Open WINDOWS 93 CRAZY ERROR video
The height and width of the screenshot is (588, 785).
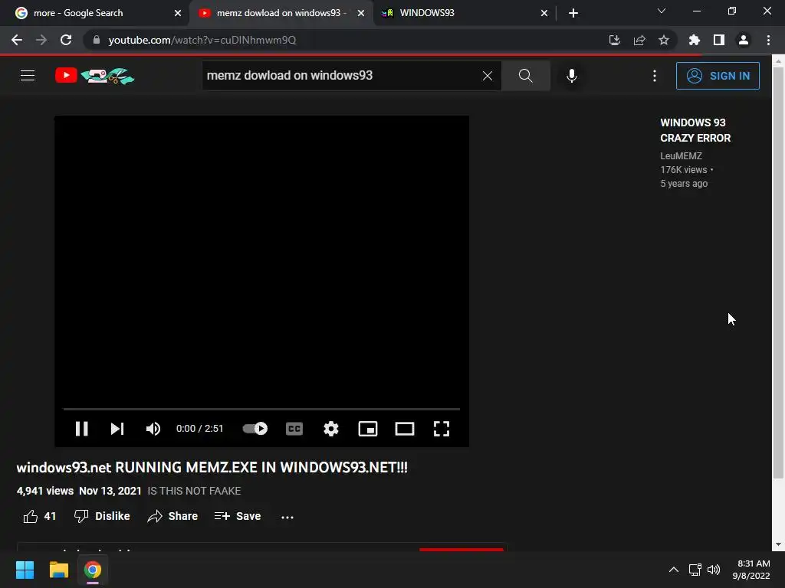coord(695,130)
